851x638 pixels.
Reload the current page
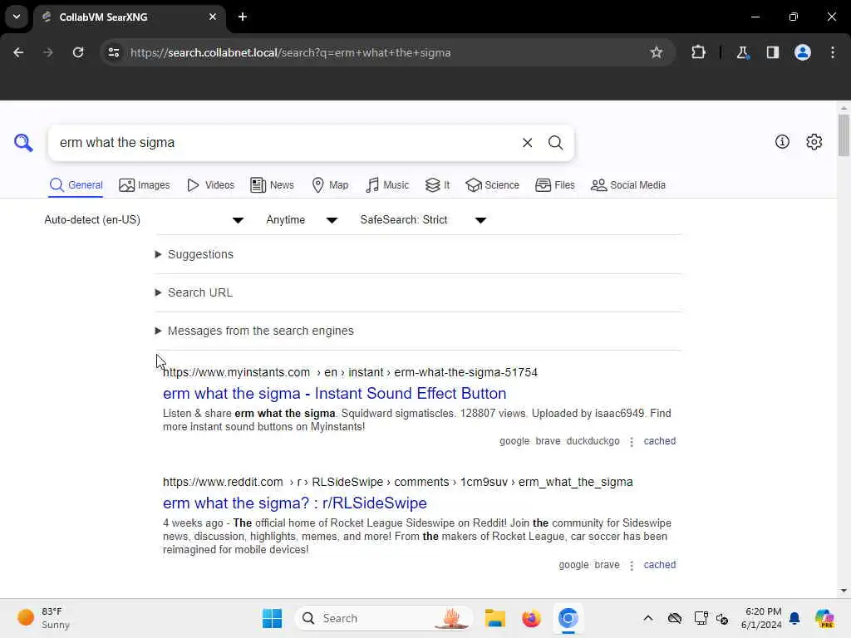coord(78,52)
